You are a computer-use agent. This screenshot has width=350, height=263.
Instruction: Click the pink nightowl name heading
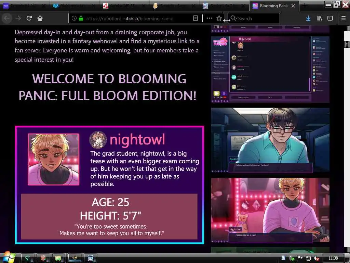point(137,139)
